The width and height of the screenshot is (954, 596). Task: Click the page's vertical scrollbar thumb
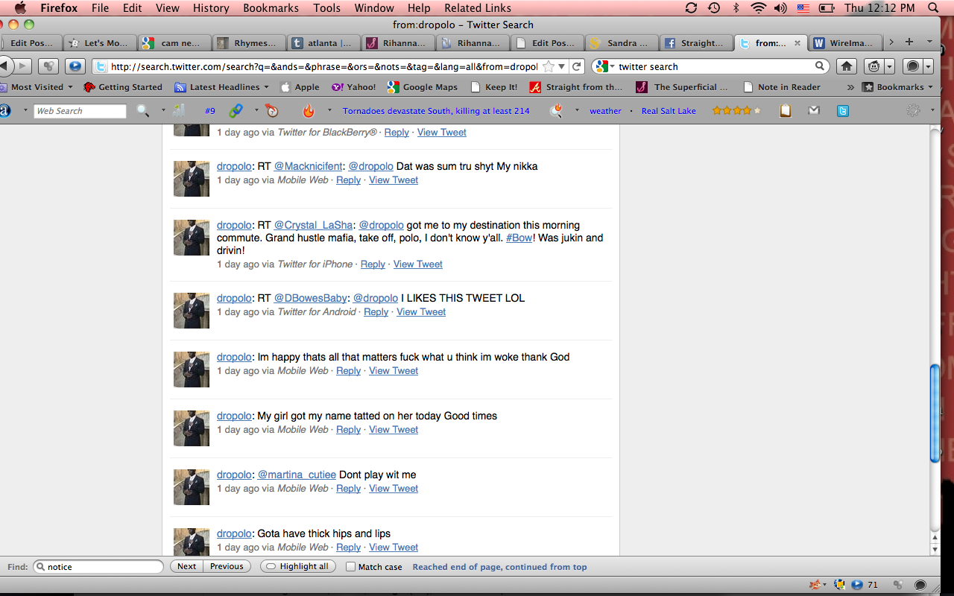[935, 413]
